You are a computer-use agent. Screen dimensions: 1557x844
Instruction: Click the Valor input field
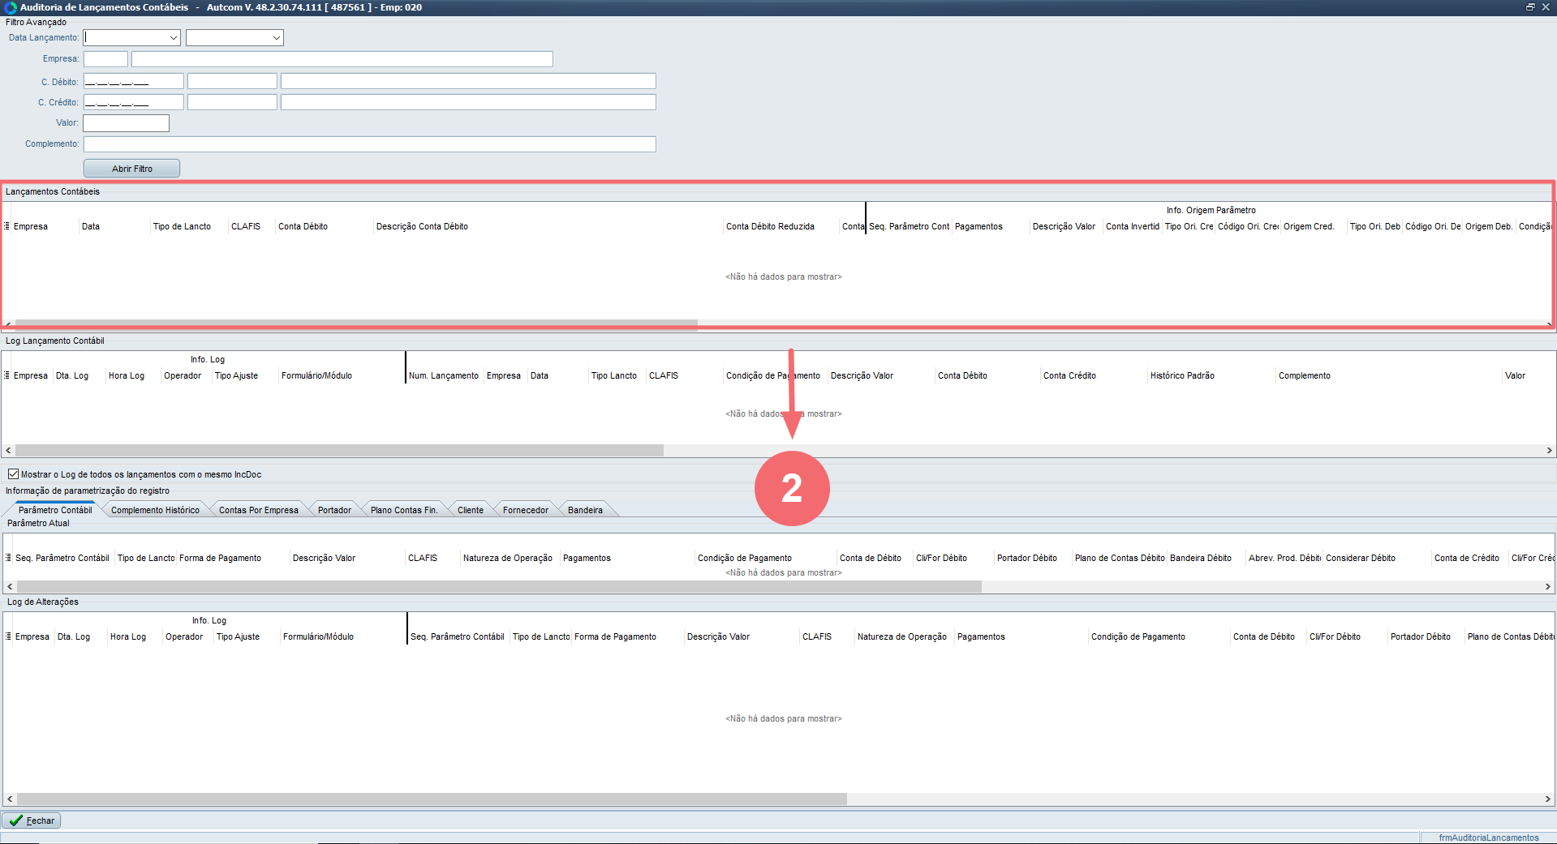pyautogui.click(x=126, y=123)
